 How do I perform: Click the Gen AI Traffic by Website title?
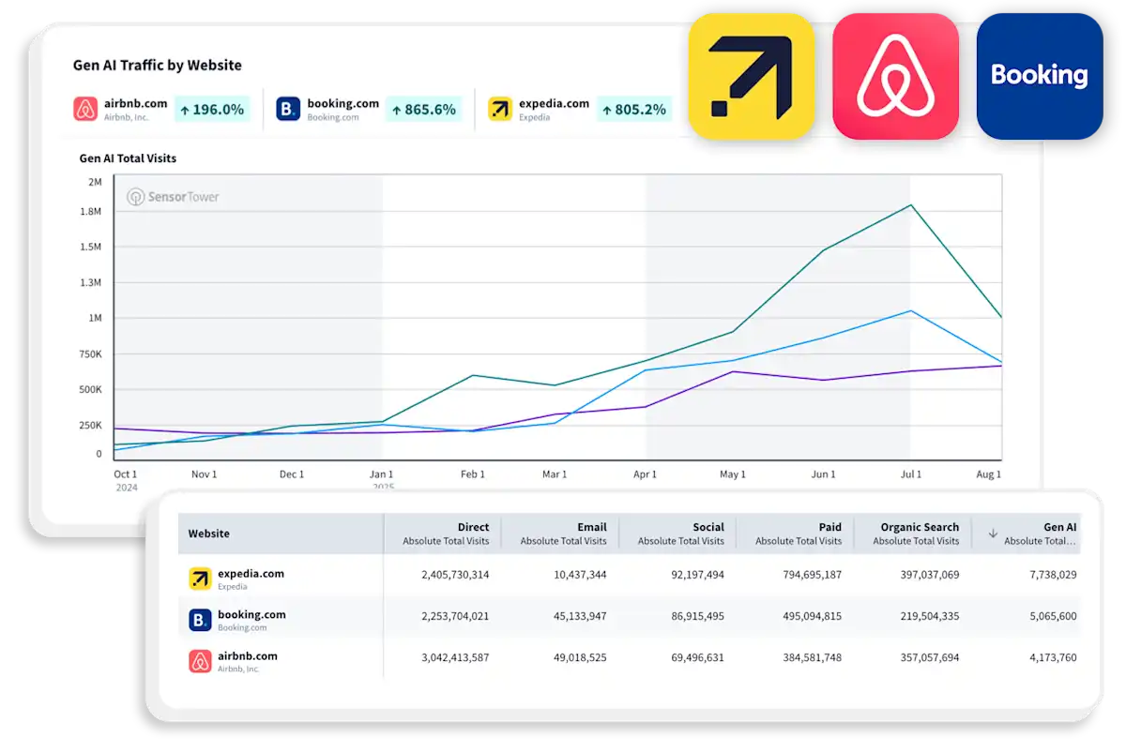pos(158,66)
